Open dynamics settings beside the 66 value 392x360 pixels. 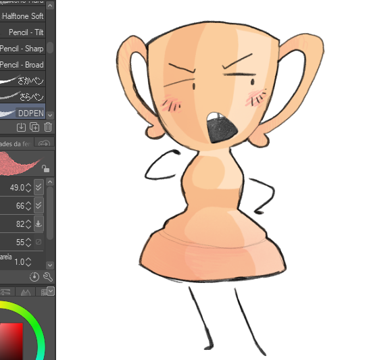point(39,205)
